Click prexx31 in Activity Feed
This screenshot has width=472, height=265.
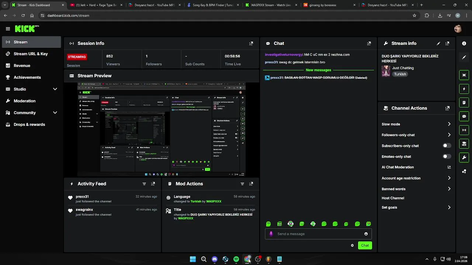(x=82, y=197)
